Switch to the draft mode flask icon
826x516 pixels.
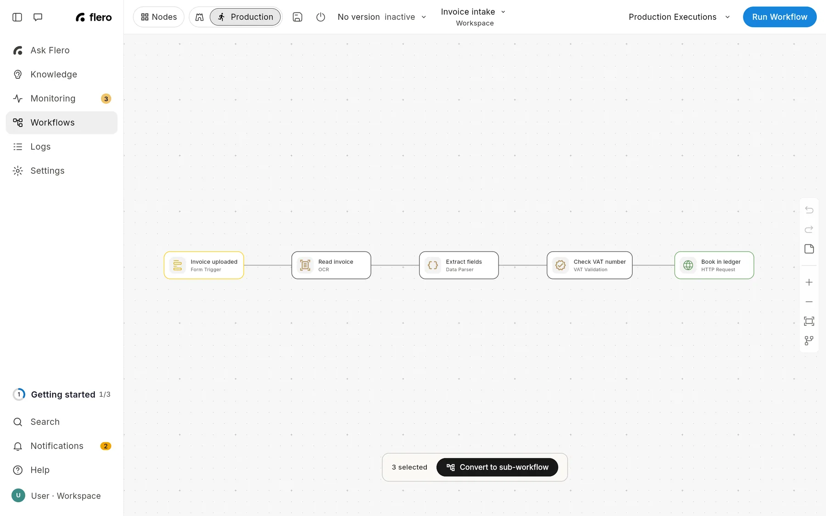pos(200,17)
